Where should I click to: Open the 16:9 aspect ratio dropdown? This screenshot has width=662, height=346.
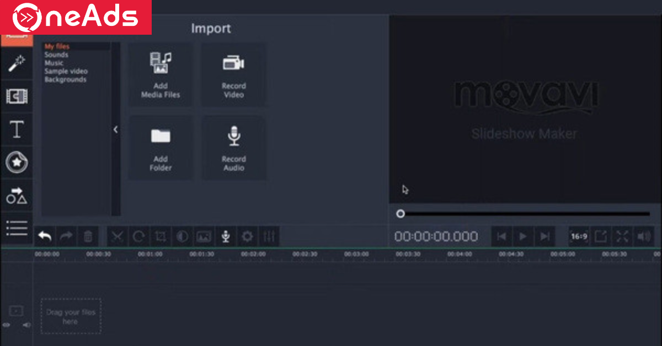click(579, 237)
